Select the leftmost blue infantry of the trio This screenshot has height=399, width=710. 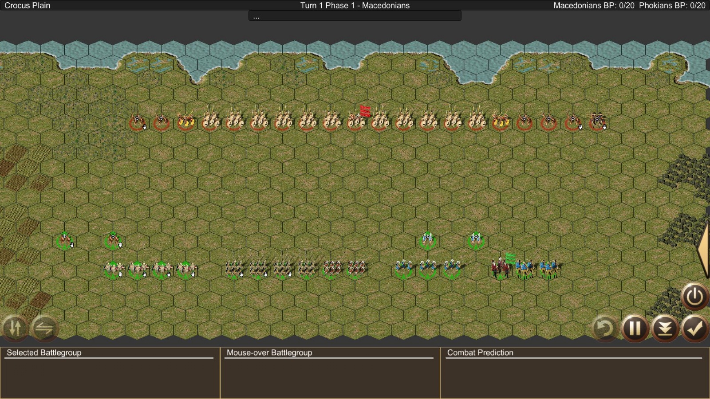(x=403, y=269)
